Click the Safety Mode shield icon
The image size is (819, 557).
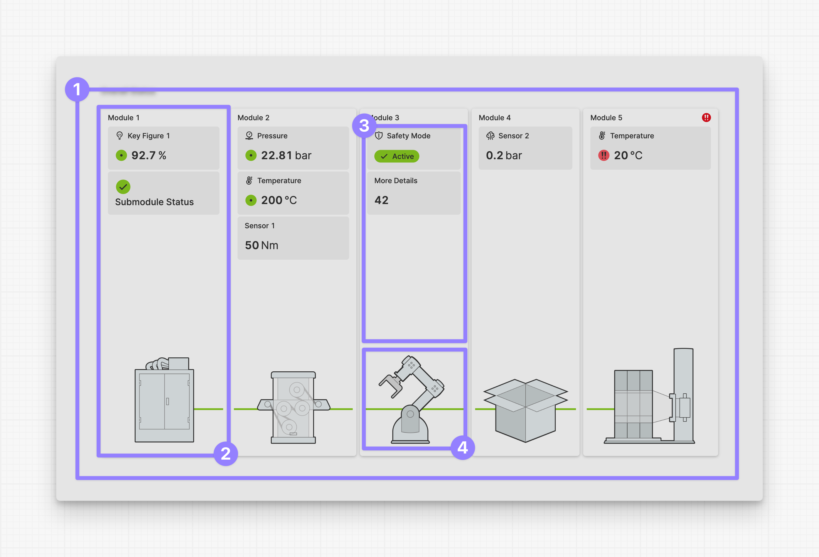(x=379, y=136)
